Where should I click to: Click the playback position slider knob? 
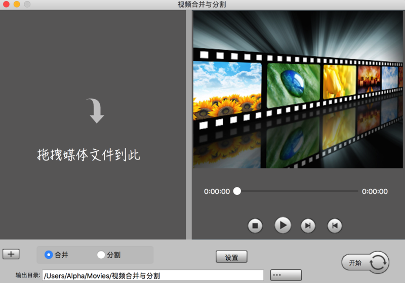pos(237,191)
